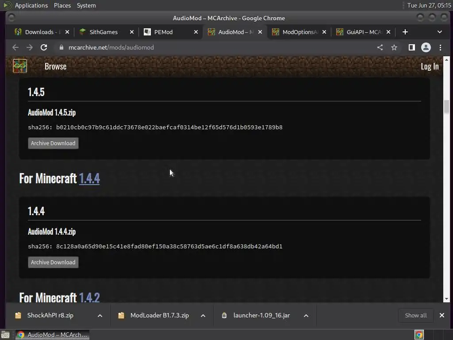Click the scrollbar up arrow
This screenshot has height=340, width=453.
tap(446, 60)
